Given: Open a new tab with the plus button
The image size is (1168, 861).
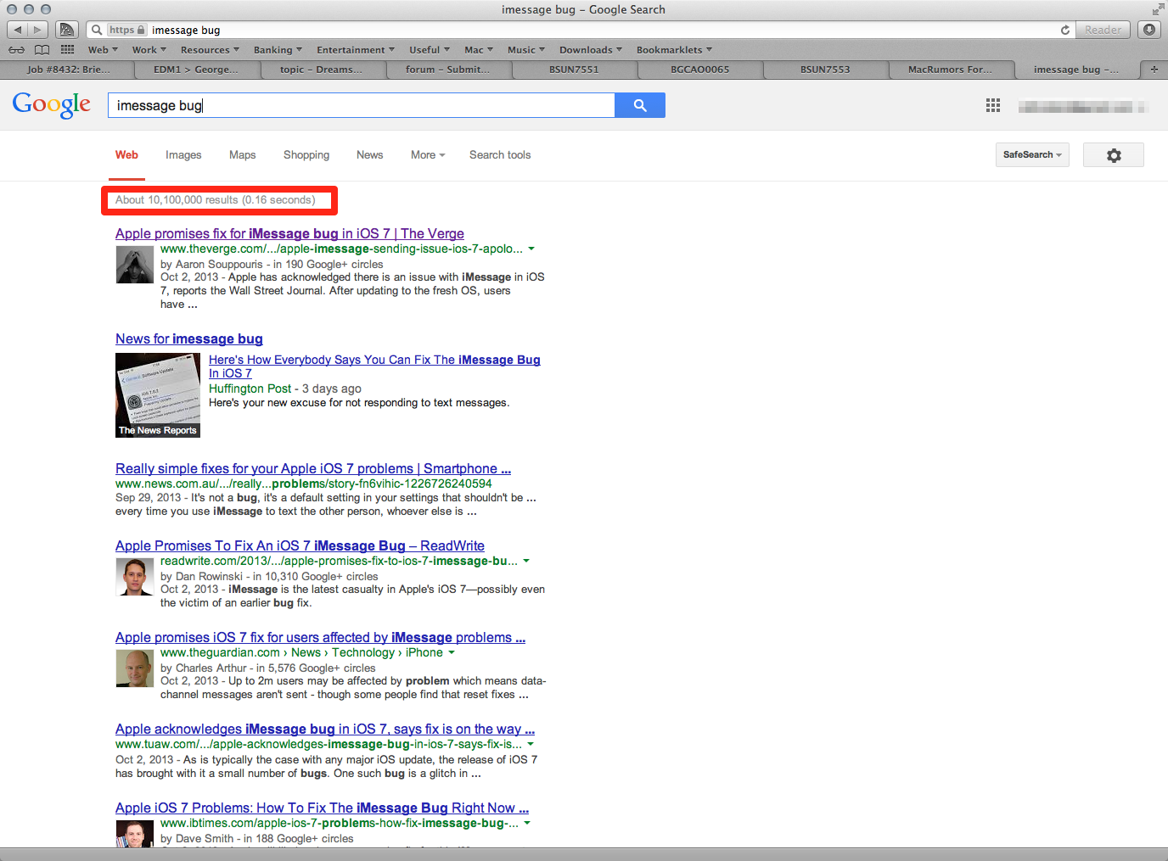Looking at the screenshot, I should (1154, 70).
